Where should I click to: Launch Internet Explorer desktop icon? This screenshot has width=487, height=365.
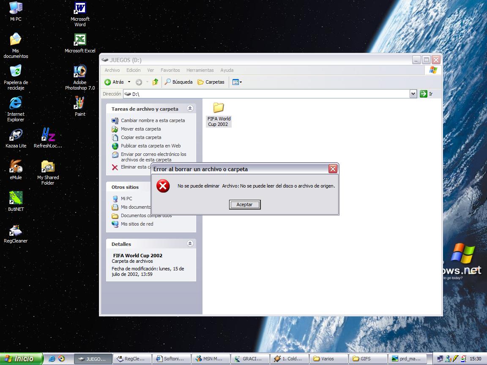16,109
